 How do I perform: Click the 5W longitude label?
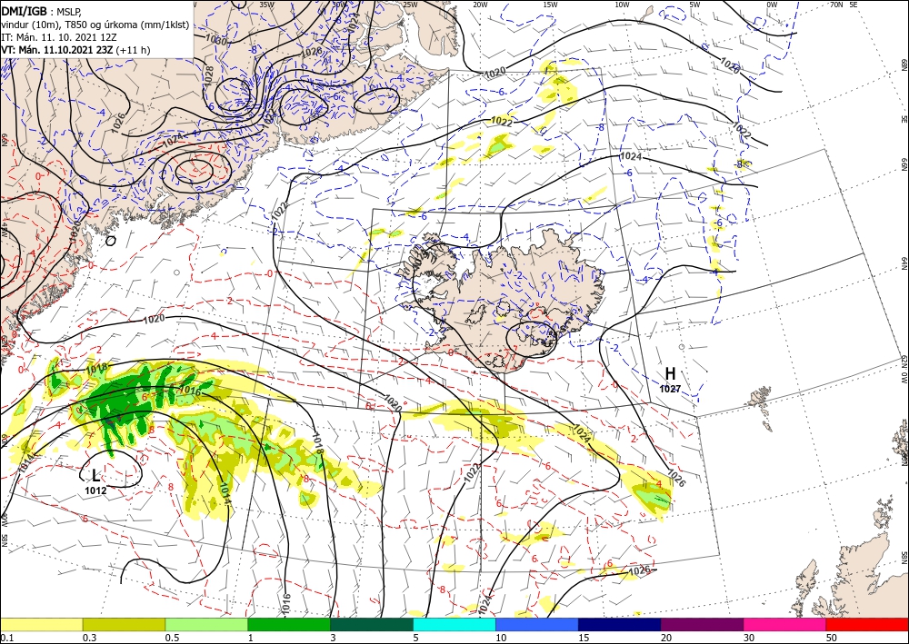point(694,4)
